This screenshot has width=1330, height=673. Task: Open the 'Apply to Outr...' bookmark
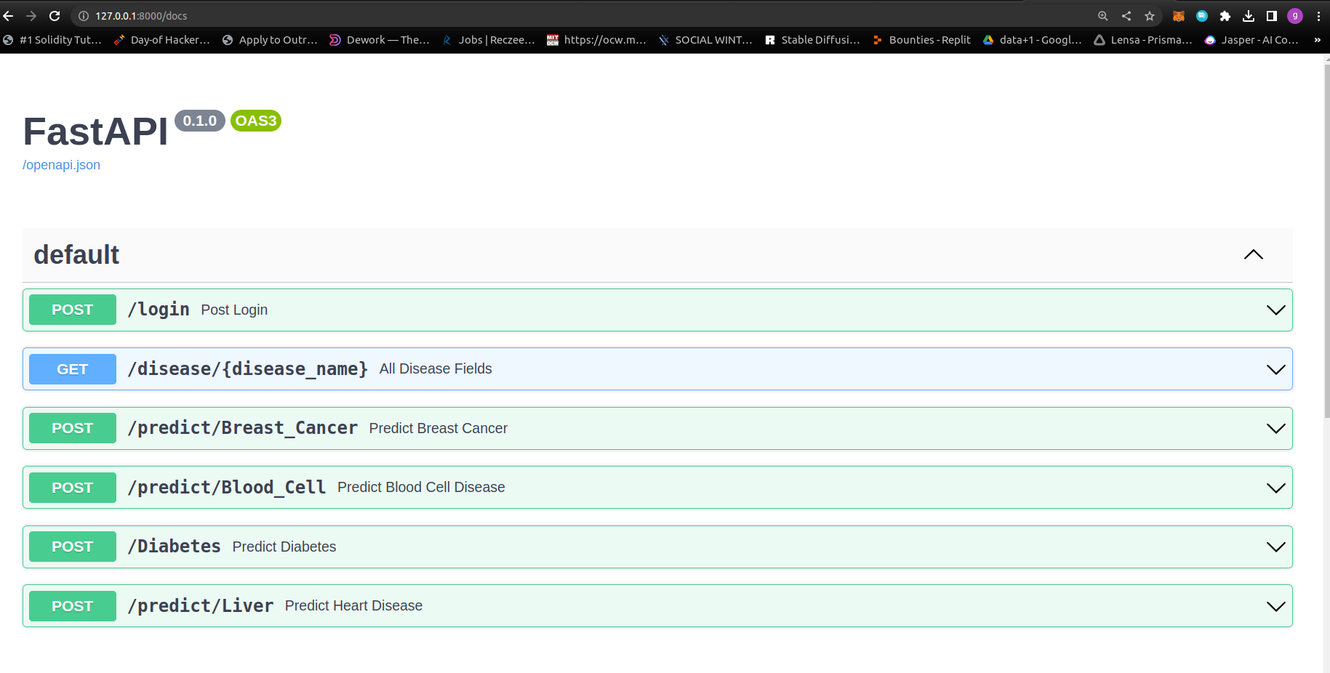pos(271,40)
